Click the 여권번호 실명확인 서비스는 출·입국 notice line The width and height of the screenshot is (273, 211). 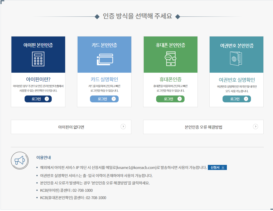click(96, 176)
